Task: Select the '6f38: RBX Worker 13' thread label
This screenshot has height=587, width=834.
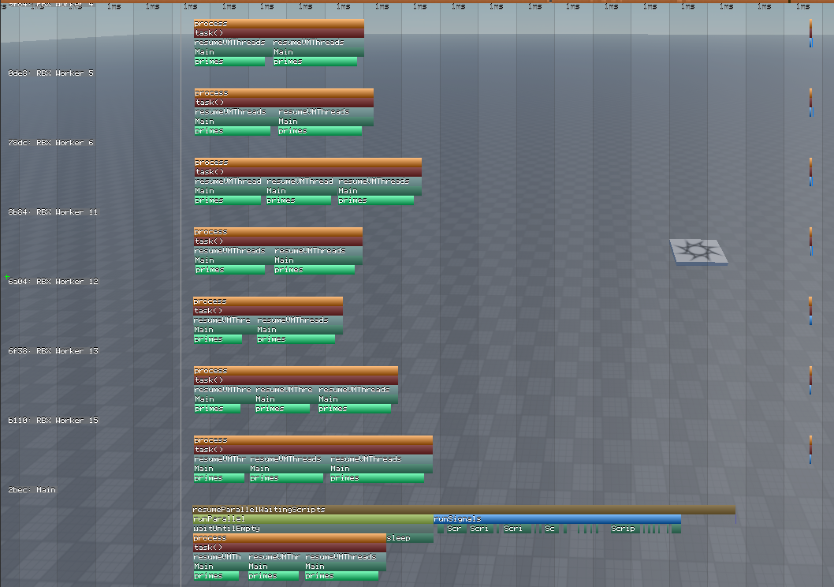Action: pyautogui.click(x=53, y=351)
